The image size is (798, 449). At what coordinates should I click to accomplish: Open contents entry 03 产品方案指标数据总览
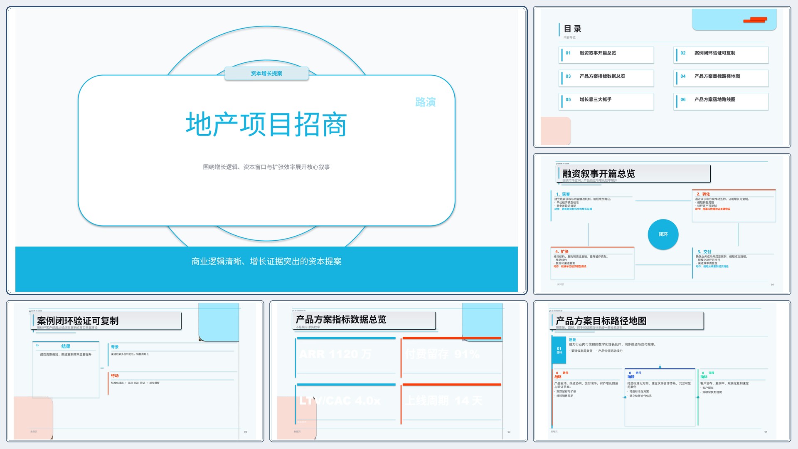click(x=607, y=78)
